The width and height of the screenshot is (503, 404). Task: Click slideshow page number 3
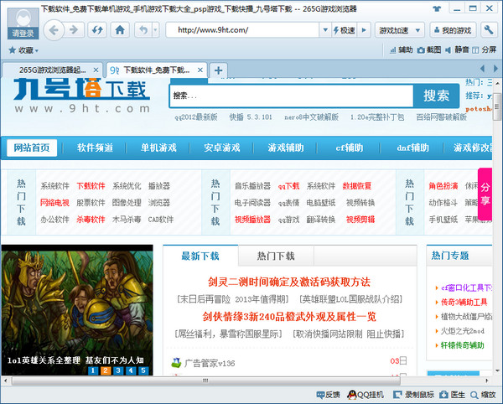coord(118,370)
